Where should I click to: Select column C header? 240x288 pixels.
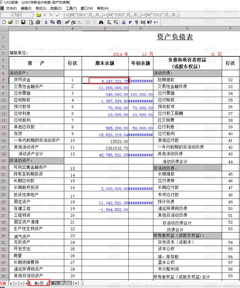point(105,29)
